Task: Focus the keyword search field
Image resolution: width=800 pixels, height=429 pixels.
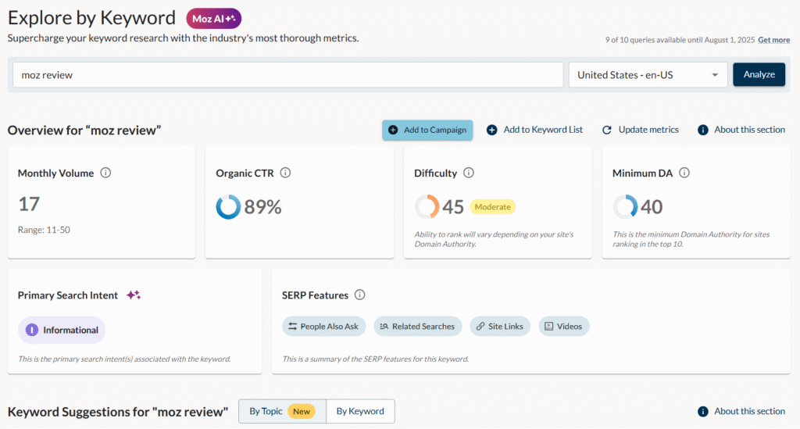Action: [287, 75]
